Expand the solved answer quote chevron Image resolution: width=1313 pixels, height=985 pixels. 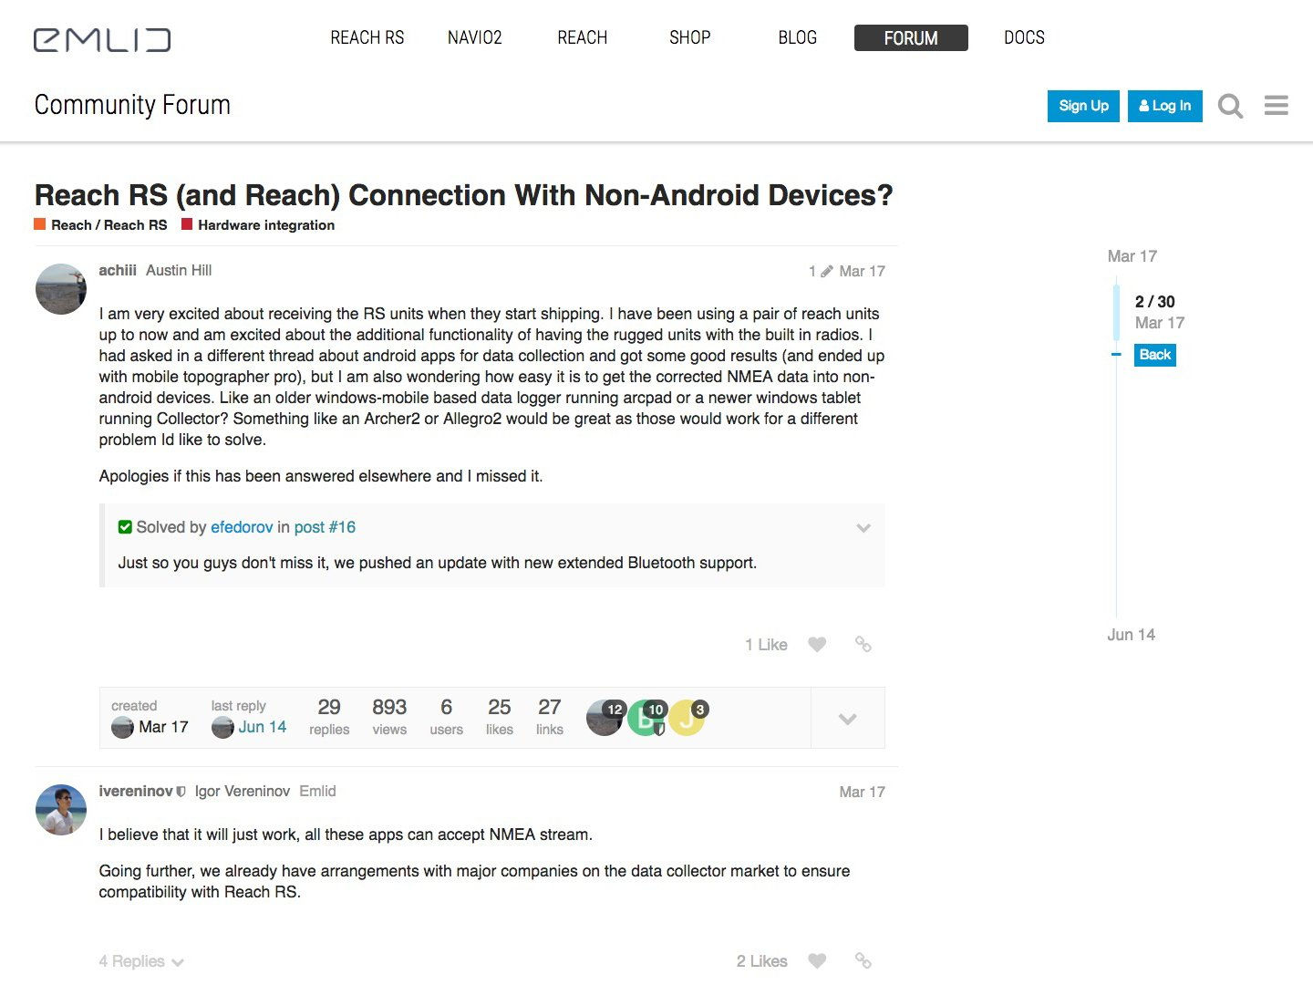(863, 528)
